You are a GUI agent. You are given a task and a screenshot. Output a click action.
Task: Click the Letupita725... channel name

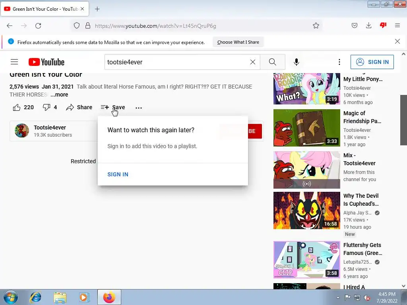tap(357, 262)
